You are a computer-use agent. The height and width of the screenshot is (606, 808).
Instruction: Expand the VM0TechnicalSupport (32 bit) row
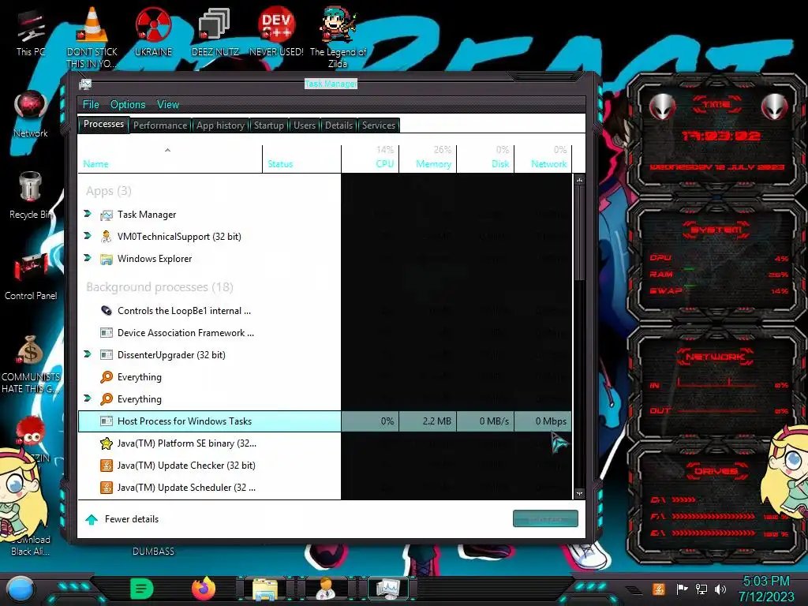88,235
